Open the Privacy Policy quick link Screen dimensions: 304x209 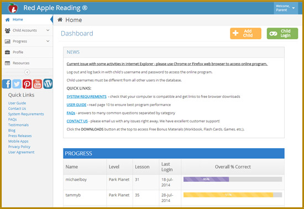(19, 147)
